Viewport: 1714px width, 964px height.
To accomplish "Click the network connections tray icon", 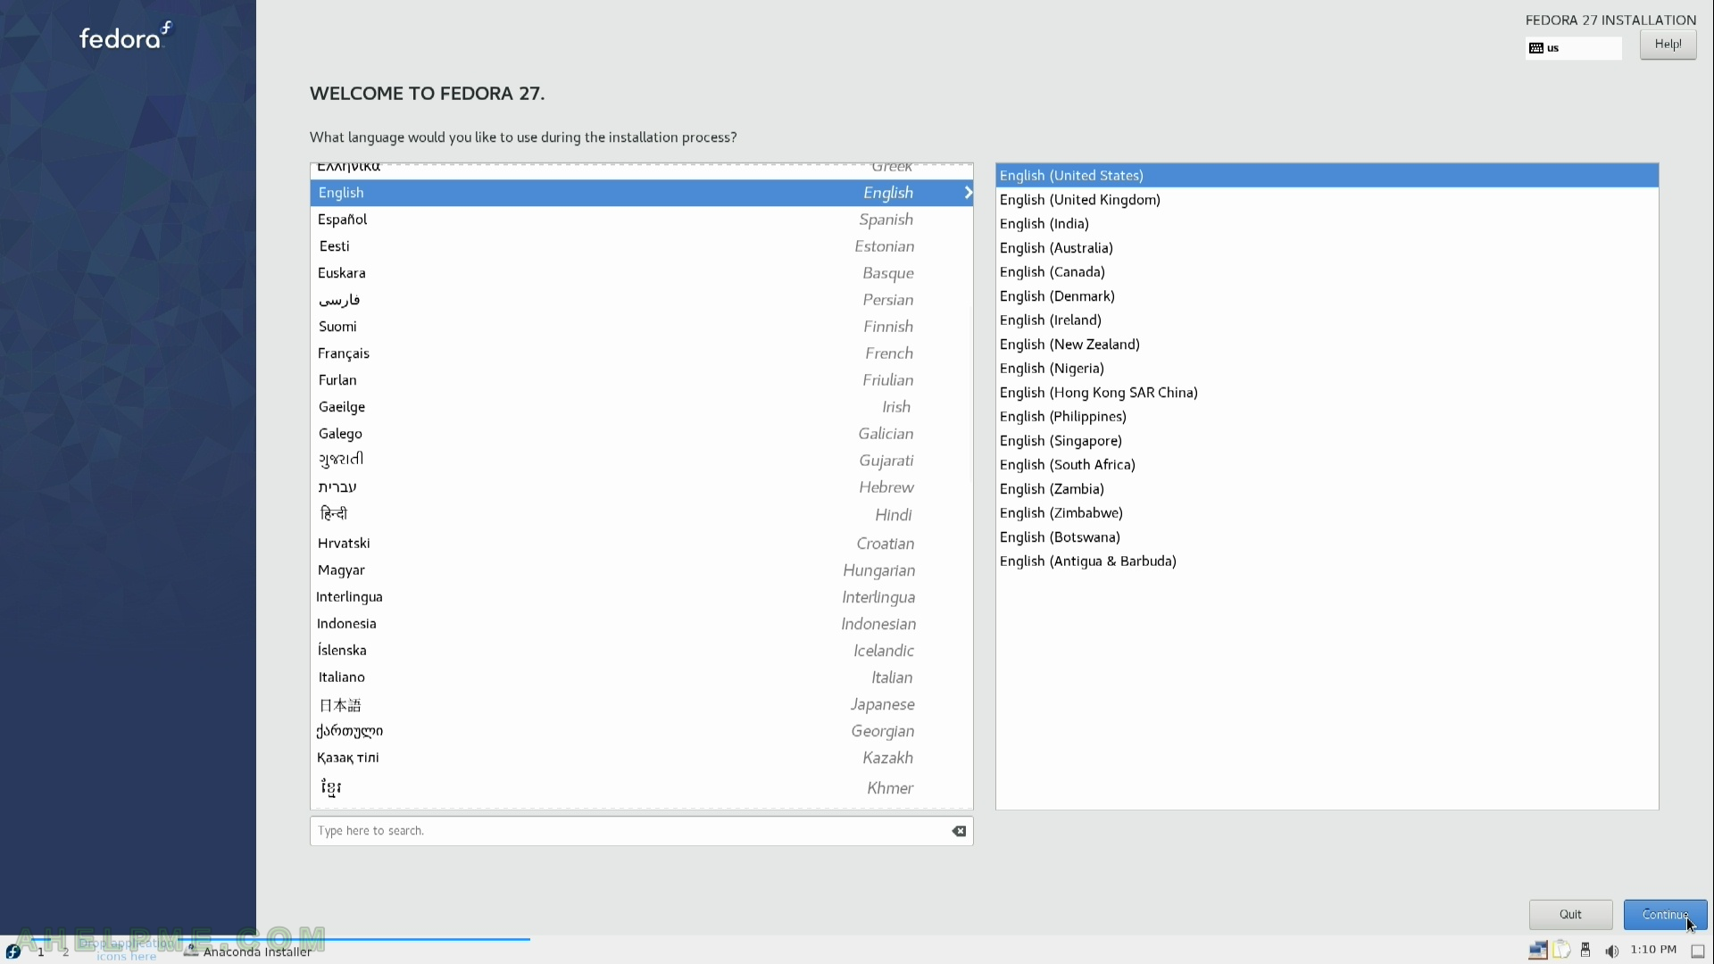I will tap(1538, 951).
